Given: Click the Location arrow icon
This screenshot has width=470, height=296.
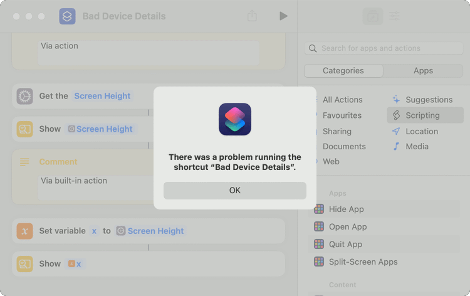Looking at the screenshot, I should (x=396, y=131).
